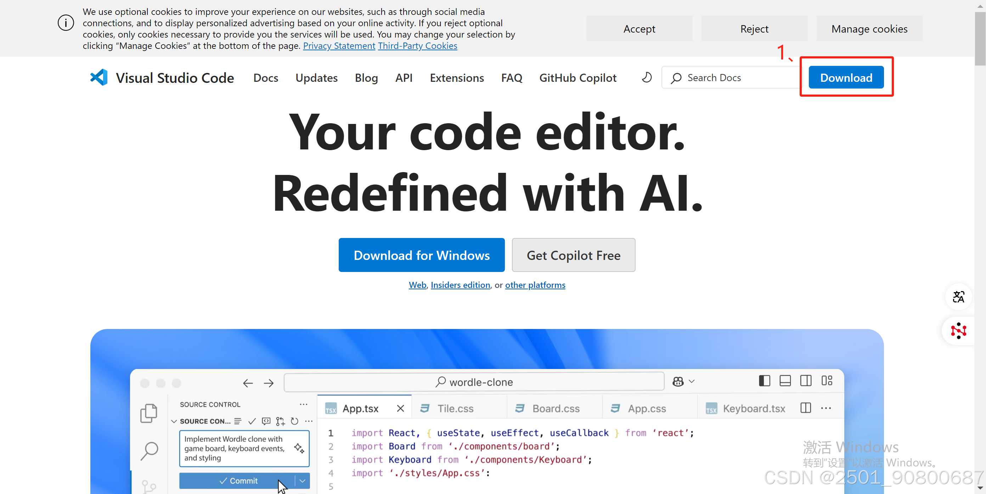Click the Download for Windows button
Viewport: 986px width, 494px height.
pyautogui.click(x=421, y=255)
